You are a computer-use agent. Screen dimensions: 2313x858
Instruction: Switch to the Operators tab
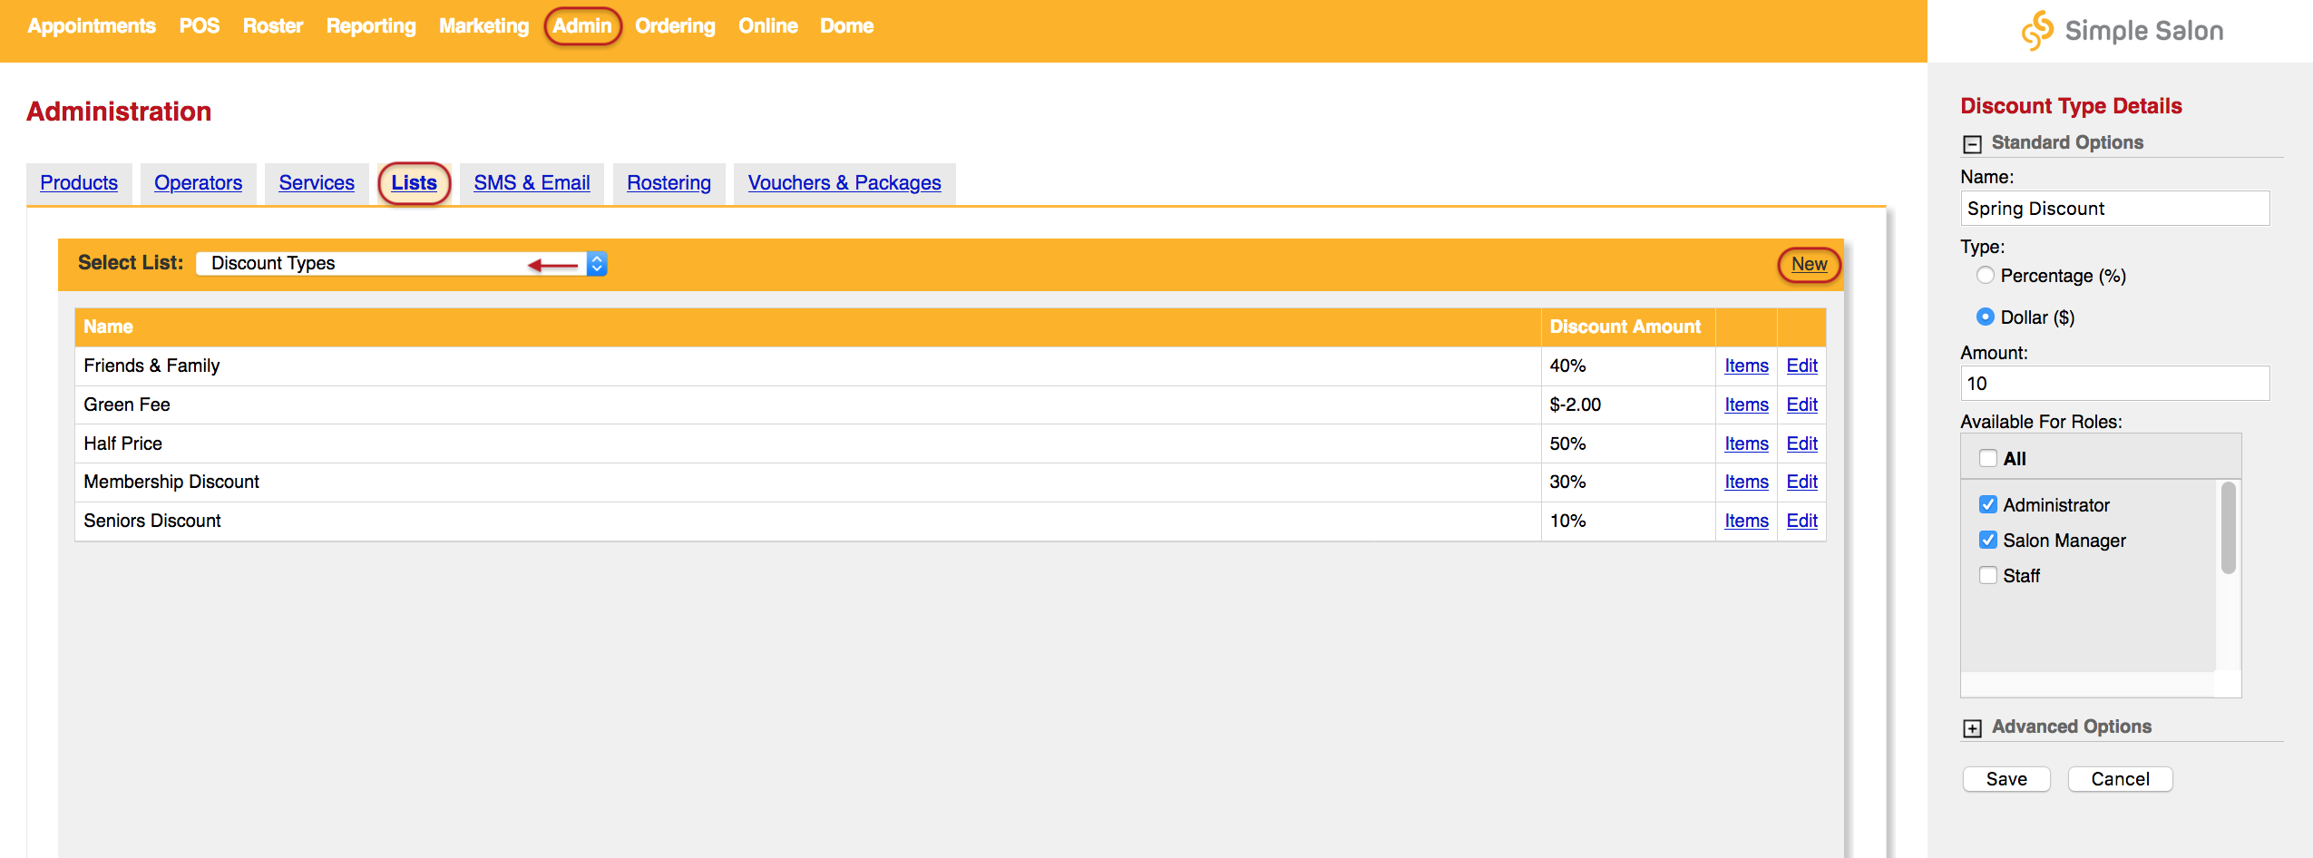198,183
